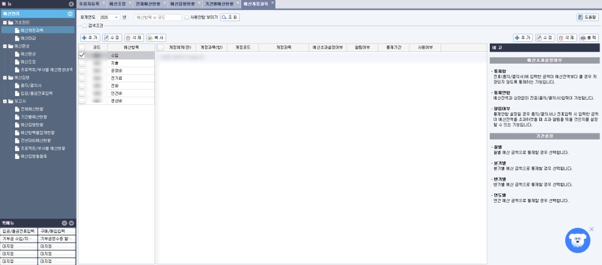Click the blue bear chatbot icon

(578, 241)
